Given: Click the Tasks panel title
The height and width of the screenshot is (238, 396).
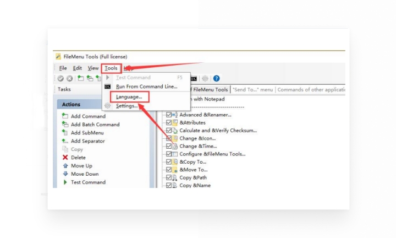Looking at the screenshot, I should 64,89.
